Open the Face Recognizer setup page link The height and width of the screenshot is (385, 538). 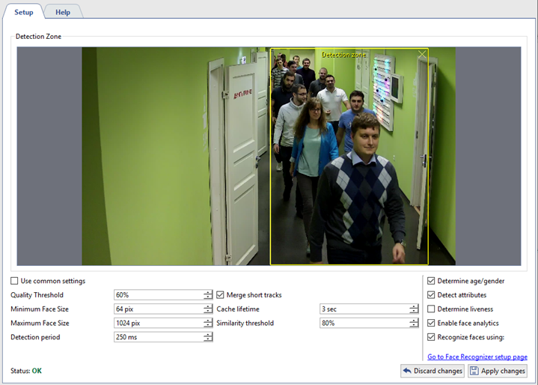(x=477, y=357)
